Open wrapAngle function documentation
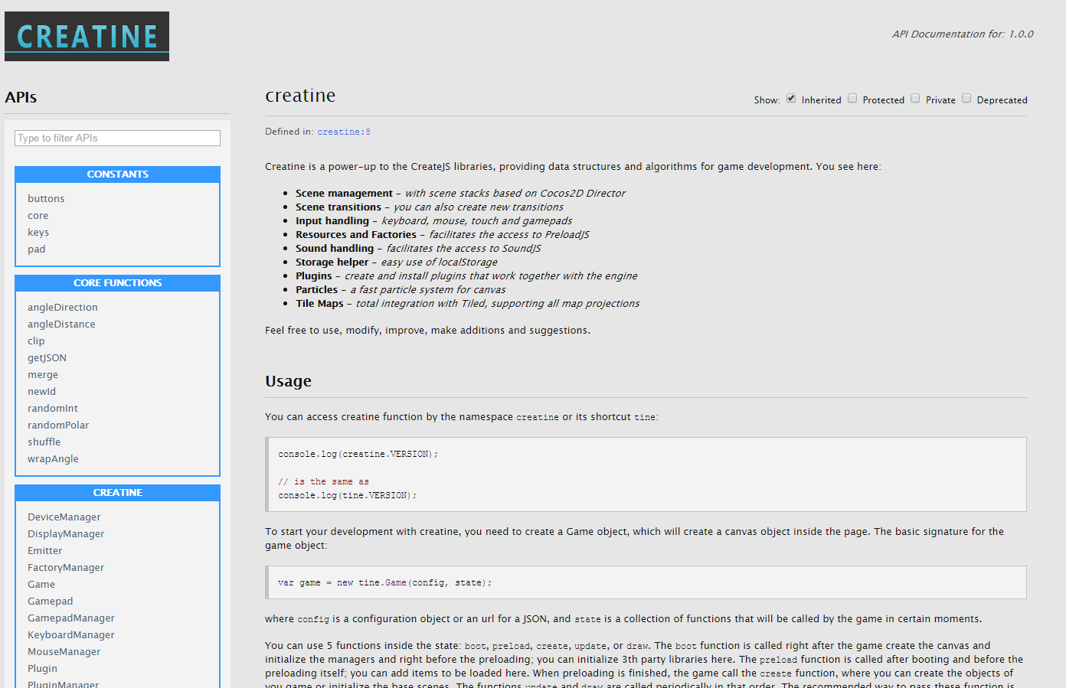 (53, 459)
